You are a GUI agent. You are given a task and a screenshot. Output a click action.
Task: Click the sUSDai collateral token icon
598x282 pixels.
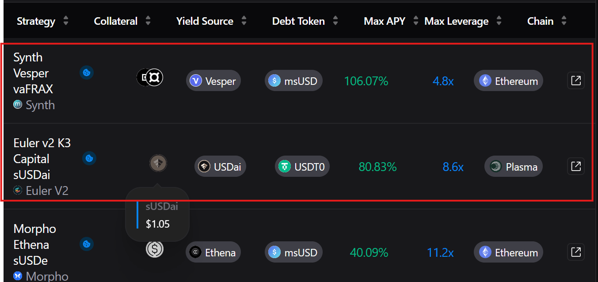pos(158,164)
